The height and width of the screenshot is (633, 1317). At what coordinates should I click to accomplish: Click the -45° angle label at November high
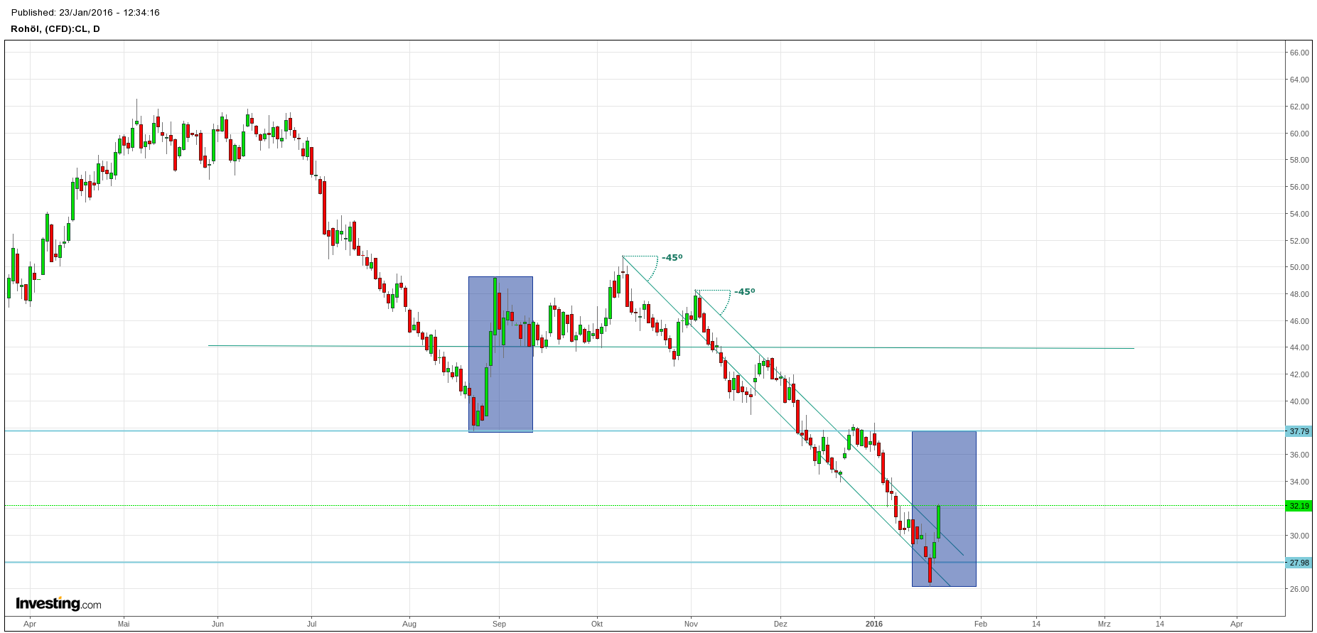tap(744, 291)
